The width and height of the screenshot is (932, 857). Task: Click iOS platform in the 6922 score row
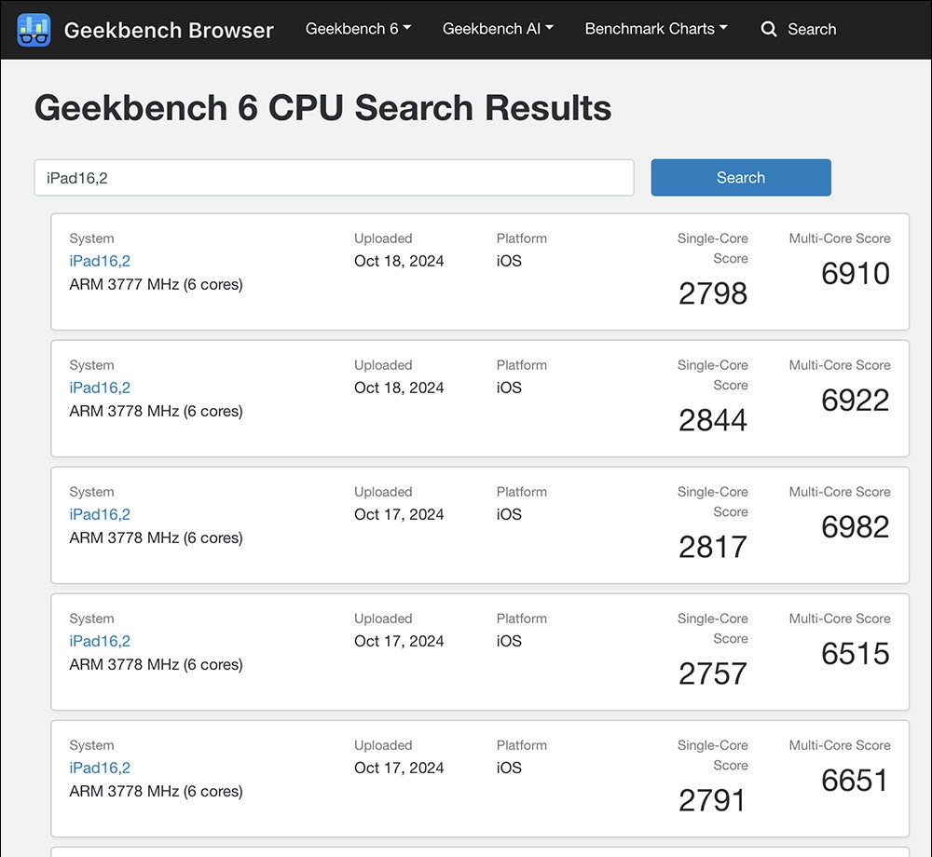coord(509,388)
